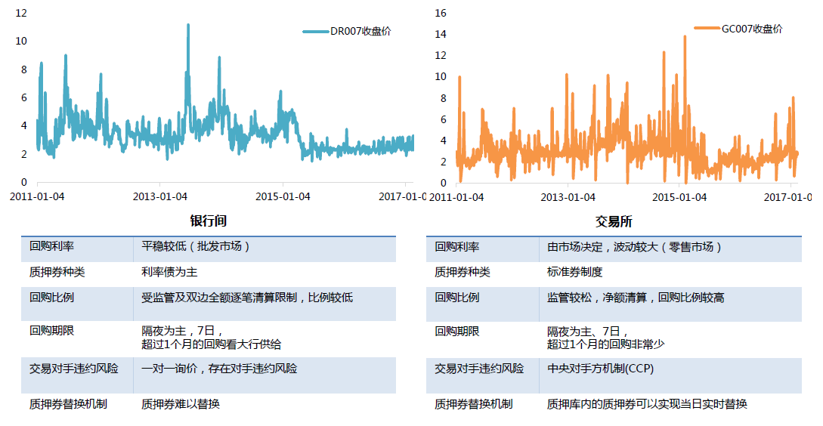The height and width of the screenshot is (426, 823).
Task: Click the 监管较松，净额清算，回购比例较高 cell
Action: [636, 298]
